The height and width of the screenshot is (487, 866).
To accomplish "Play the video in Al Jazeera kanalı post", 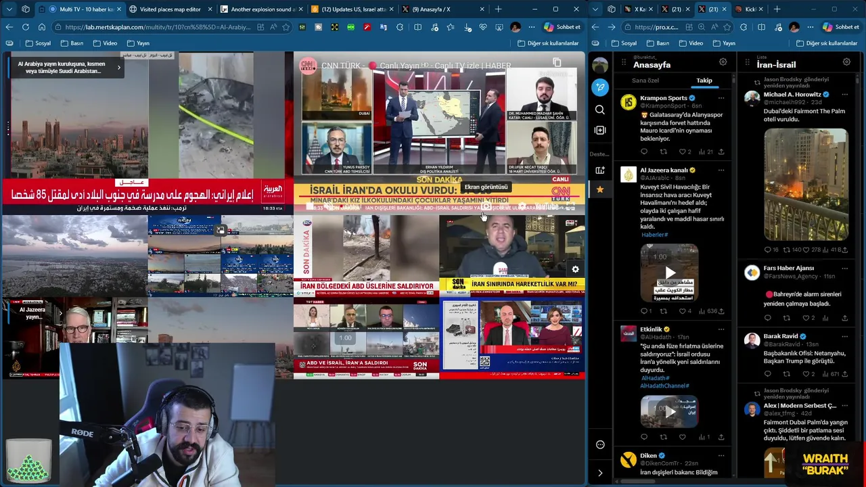I will point(670,273).
